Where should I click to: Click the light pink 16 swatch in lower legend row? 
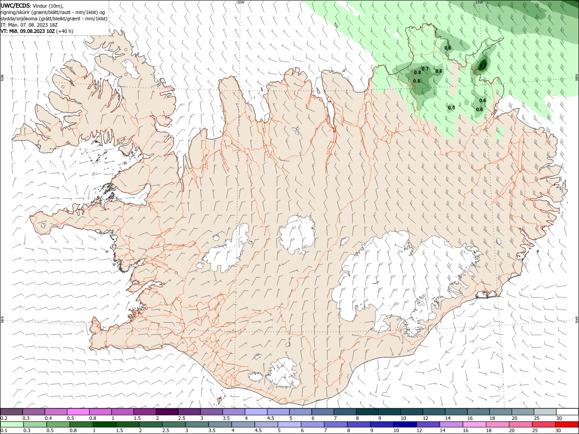click(475, 424)
